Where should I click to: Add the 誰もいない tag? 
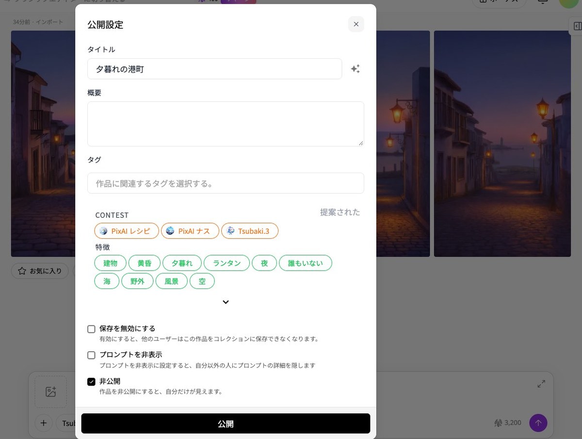(306, 263)
